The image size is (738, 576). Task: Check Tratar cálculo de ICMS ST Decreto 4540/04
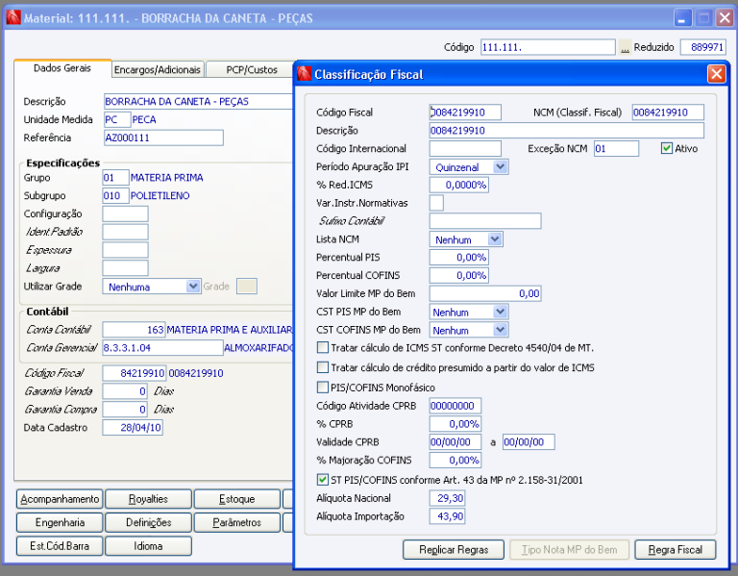click(x=323, y=347)
